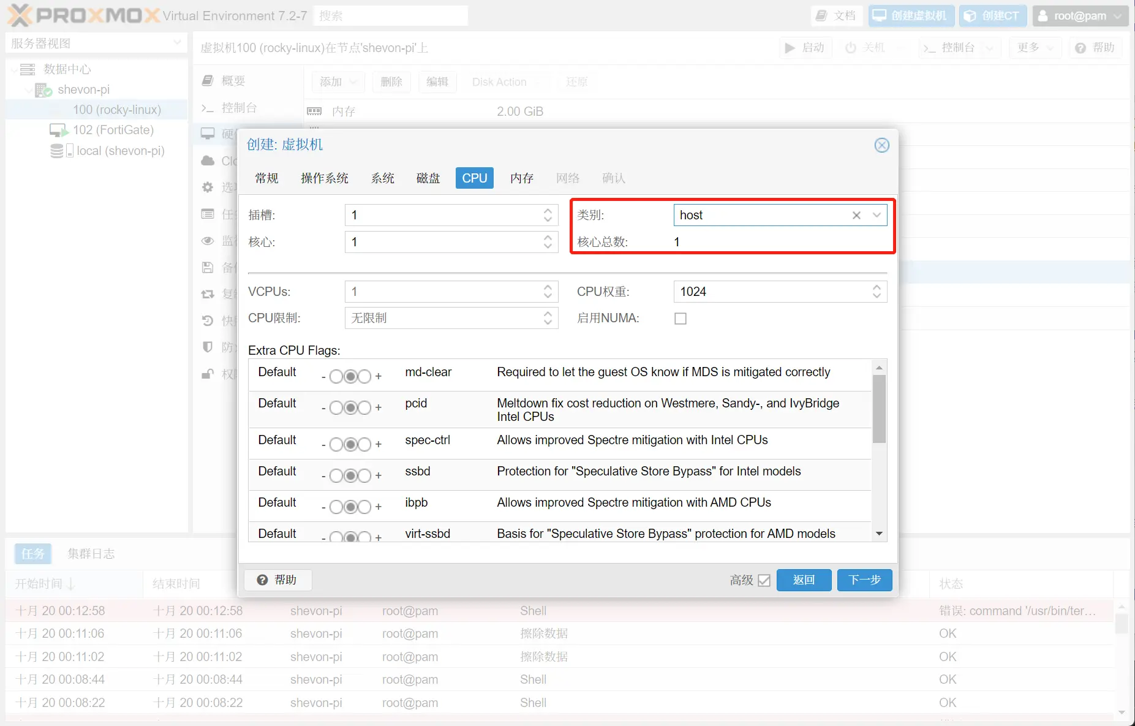Viewport: 1135px width, 726px height.
Task: Click the help icon button in dialog
Action: [x=277, y=580]
